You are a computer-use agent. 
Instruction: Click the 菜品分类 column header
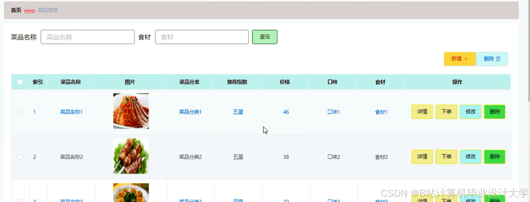point(190,82)
